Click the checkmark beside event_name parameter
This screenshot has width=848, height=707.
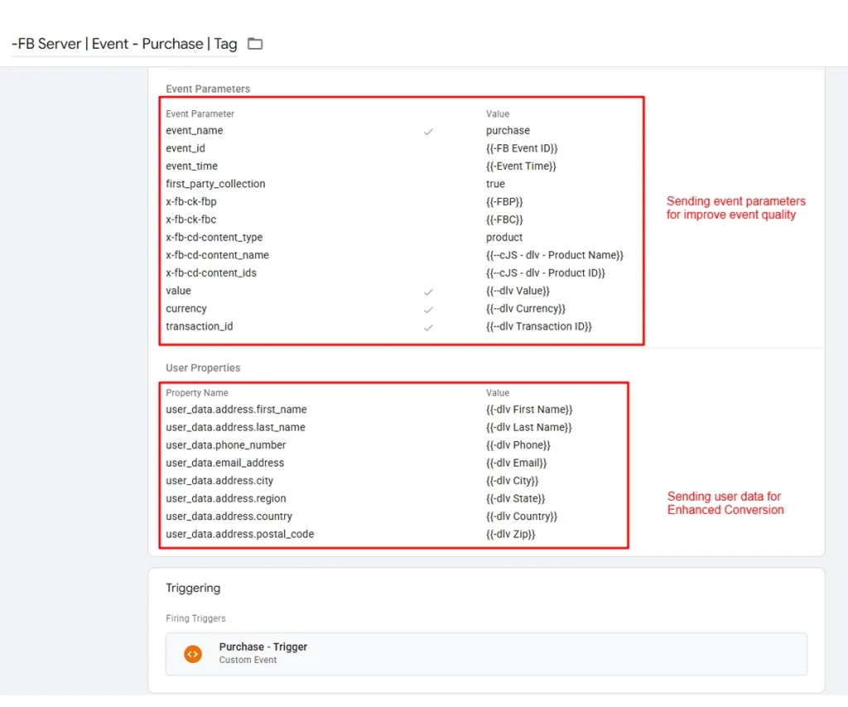click(x=428, y=130)
